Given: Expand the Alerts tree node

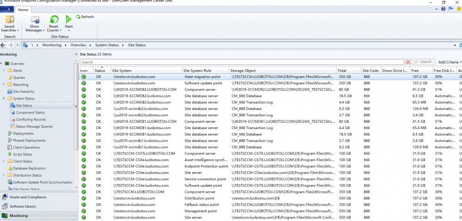Looking at the screenshot, I should click(x=4, y=71).
